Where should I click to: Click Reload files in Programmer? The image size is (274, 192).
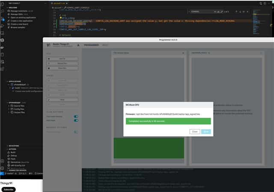pyautogui.click(x=62, y=63)
